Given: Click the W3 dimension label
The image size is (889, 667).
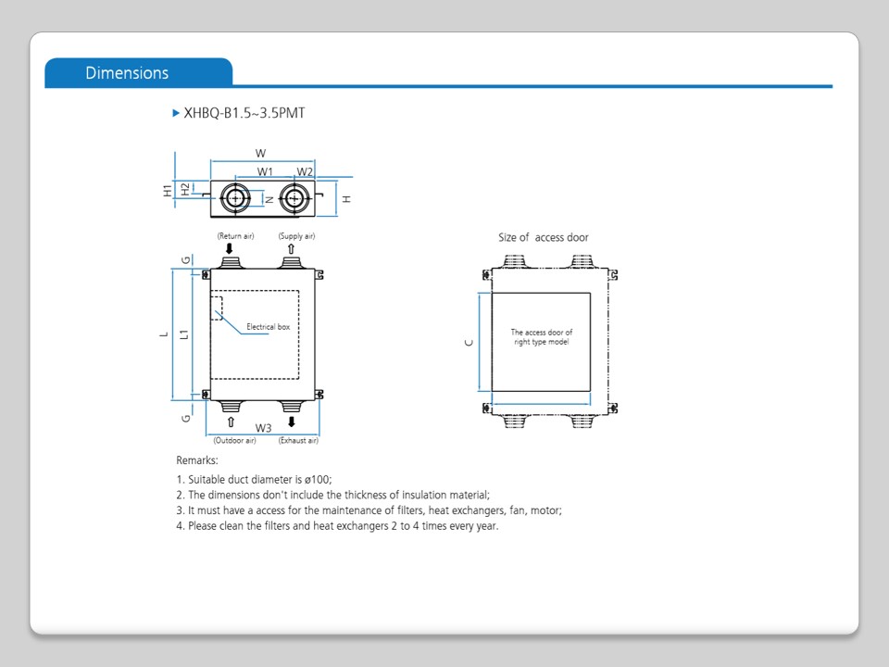Looking at the screenshot, I should pos(263,428).
